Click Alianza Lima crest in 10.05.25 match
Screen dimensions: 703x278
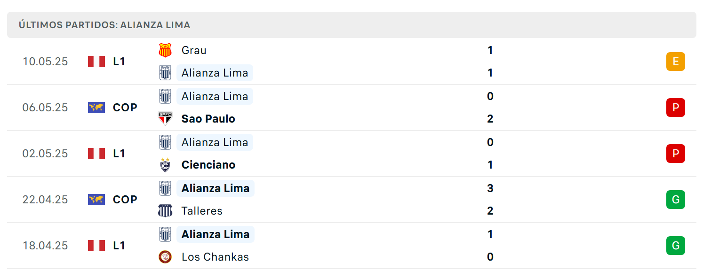tap(165, 73)
